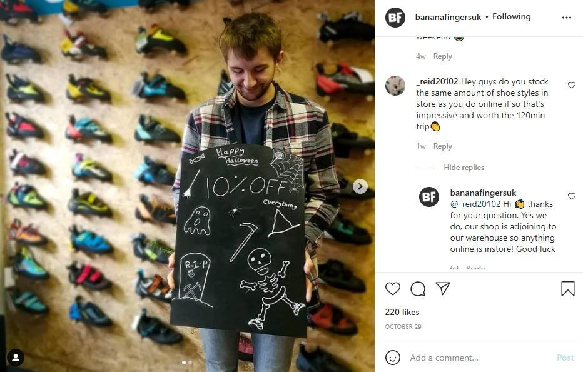Image resolution: width=583 pixels, height=372 pixels.
Task: Collapse thread with Hide replies
Action: 464,168
